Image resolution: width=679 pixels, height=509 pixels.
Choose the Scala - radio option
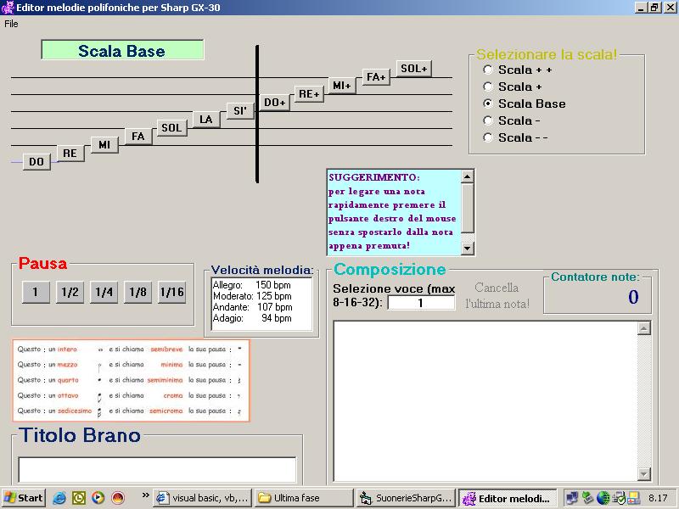point(488,120)
